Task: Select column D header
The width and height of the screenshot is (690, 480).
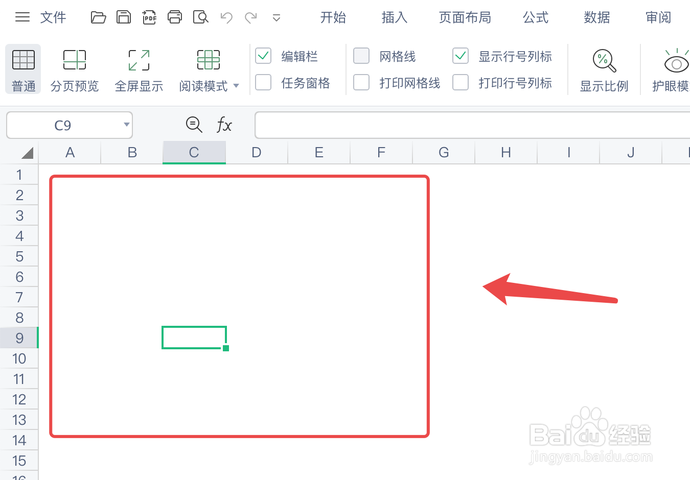Action: click(257, 153)
